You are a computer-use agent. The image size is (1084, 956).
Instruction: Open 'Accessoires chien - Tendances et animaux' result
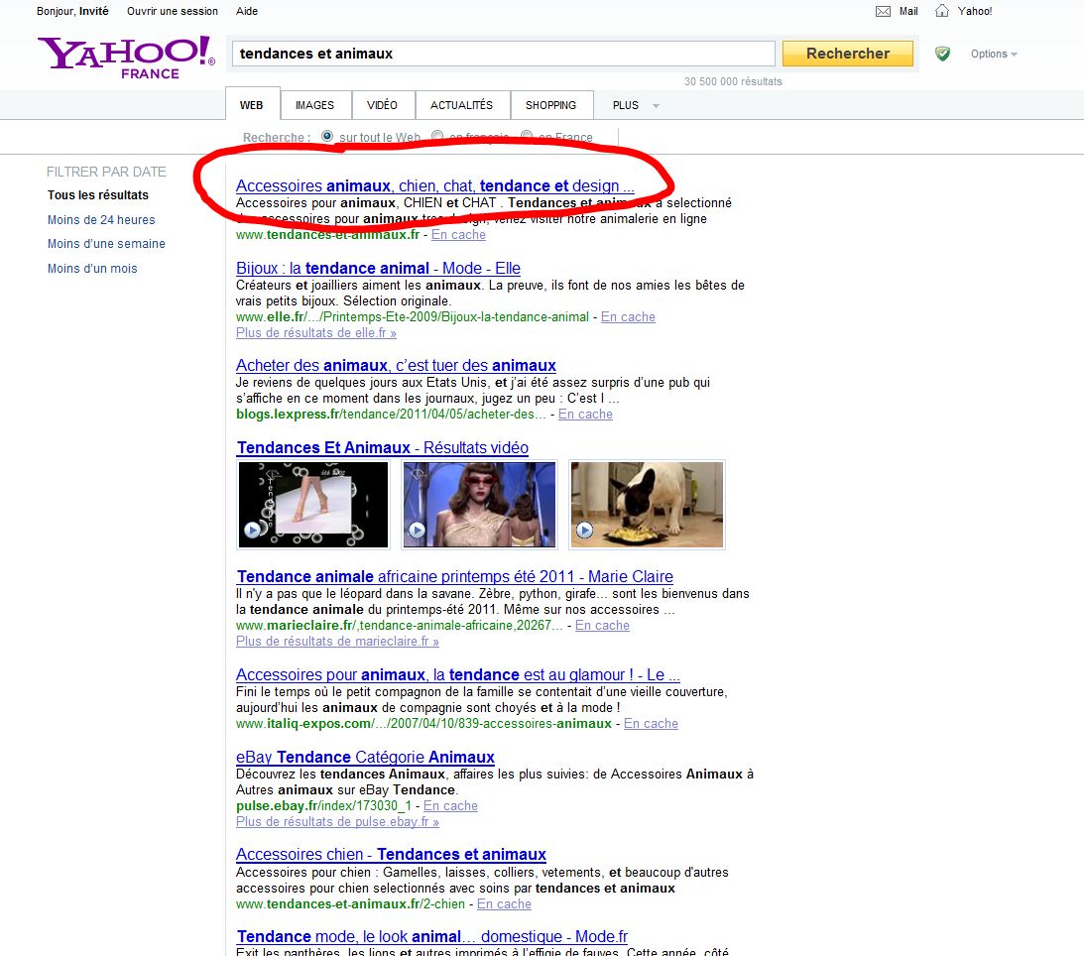click(392, 855)
